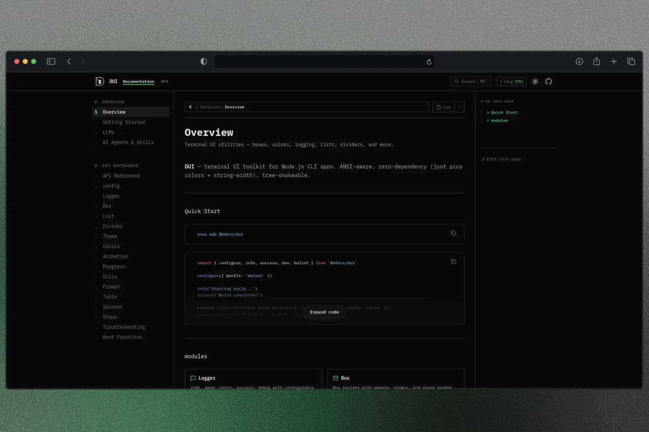Open Table in the sidebar

point(110,297)
